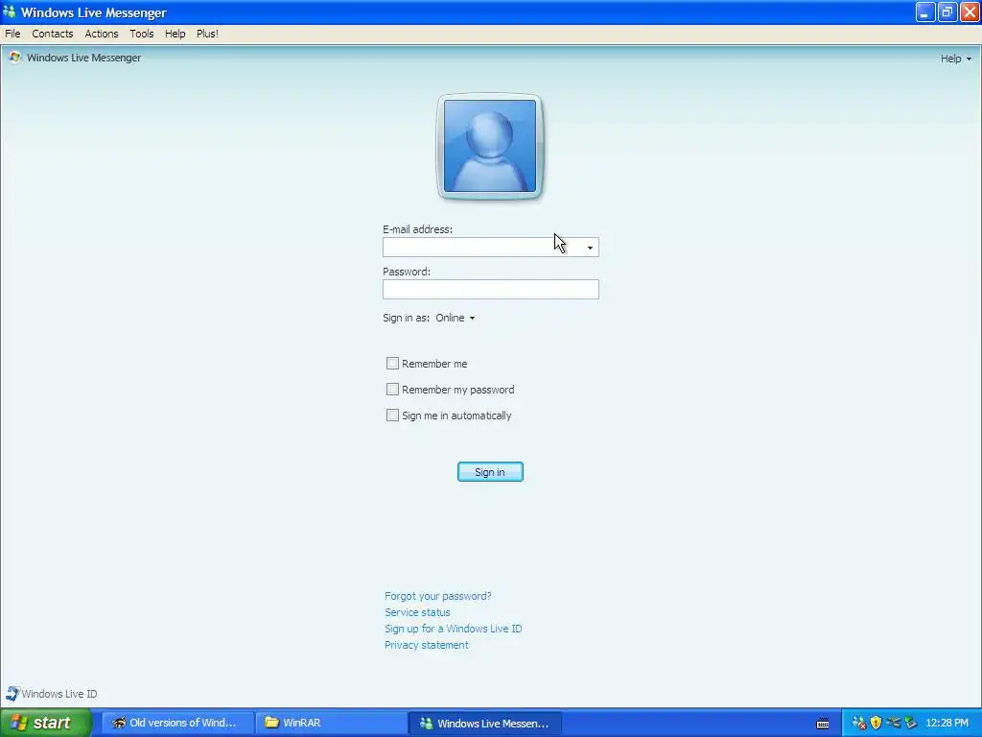Image resolution: width=982 pixels, height=737 pixels.
Task: Click the butterfly logo beside Windows Live Messenger header
Action: (14, 58)
